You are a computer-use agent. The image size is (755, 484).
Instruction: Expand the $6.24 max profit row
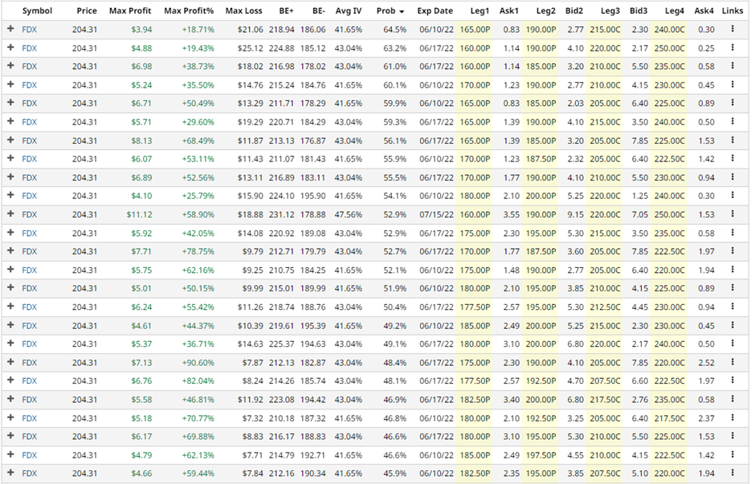(10, 307)
